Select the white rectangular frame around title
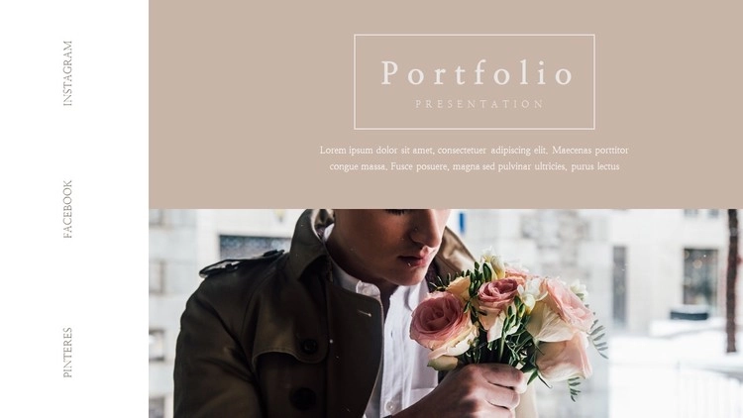The width and height of the screenshot is (743, 418). tap(475, 82)
